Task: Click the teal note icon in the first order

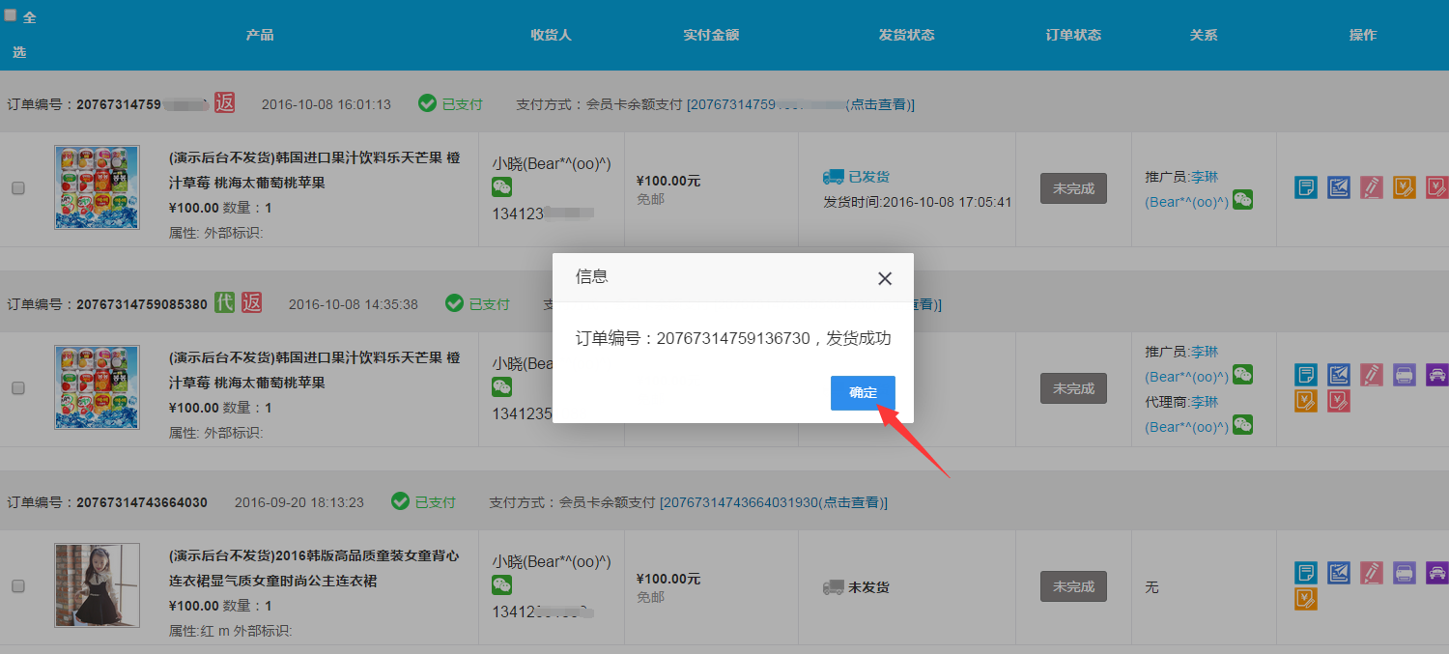Action: tap(1306, 187)
